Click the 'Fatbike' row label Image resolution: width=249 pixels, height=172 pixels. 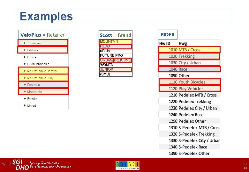32,99
